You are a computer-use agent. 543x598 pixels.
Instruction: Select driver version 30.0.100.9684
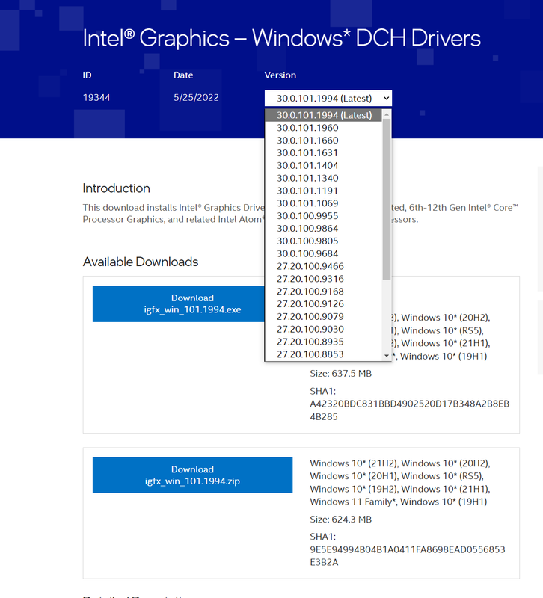[324, 253]
